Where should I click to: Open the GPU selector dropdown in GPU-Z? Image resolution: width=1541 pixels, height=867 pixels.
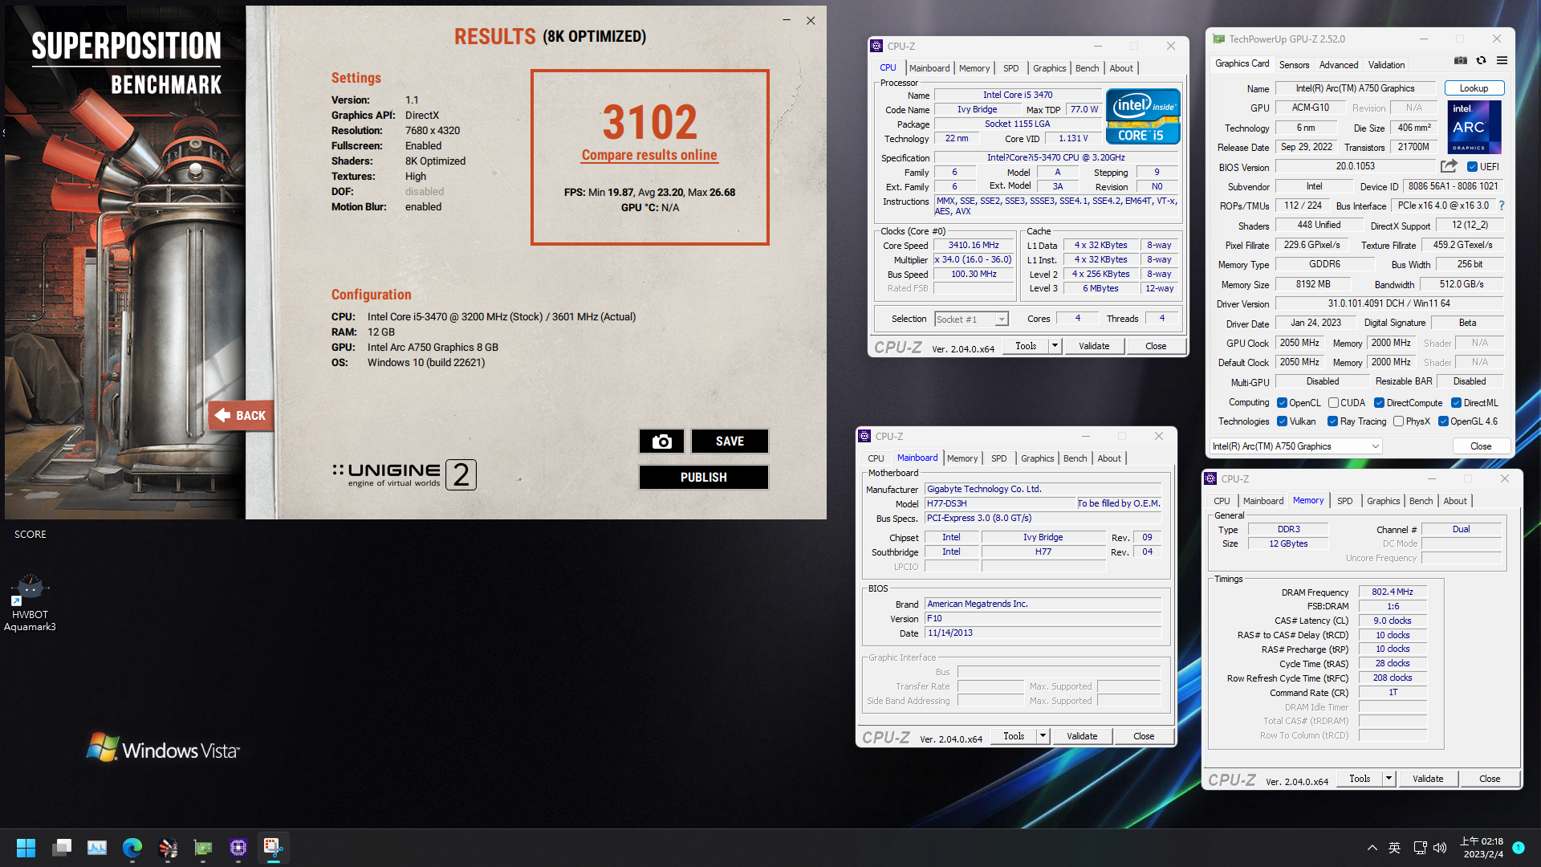[x=1295, y=446]
